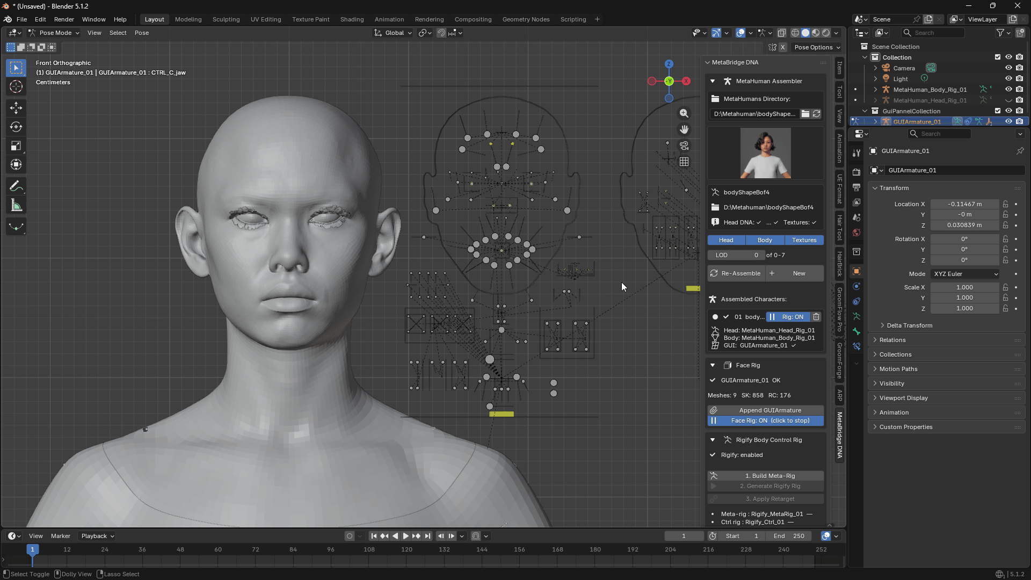Hide the Light object in viewport
The width and height of the screenshot is (1031, 580).
(x=1008, y=79)
